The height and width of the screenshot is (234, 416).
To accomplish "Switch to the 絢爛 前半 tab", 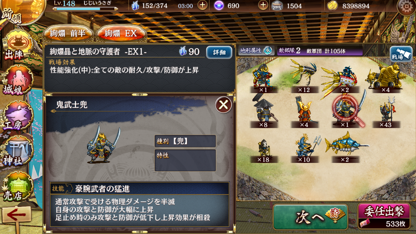I will click(x=68, y=34).
